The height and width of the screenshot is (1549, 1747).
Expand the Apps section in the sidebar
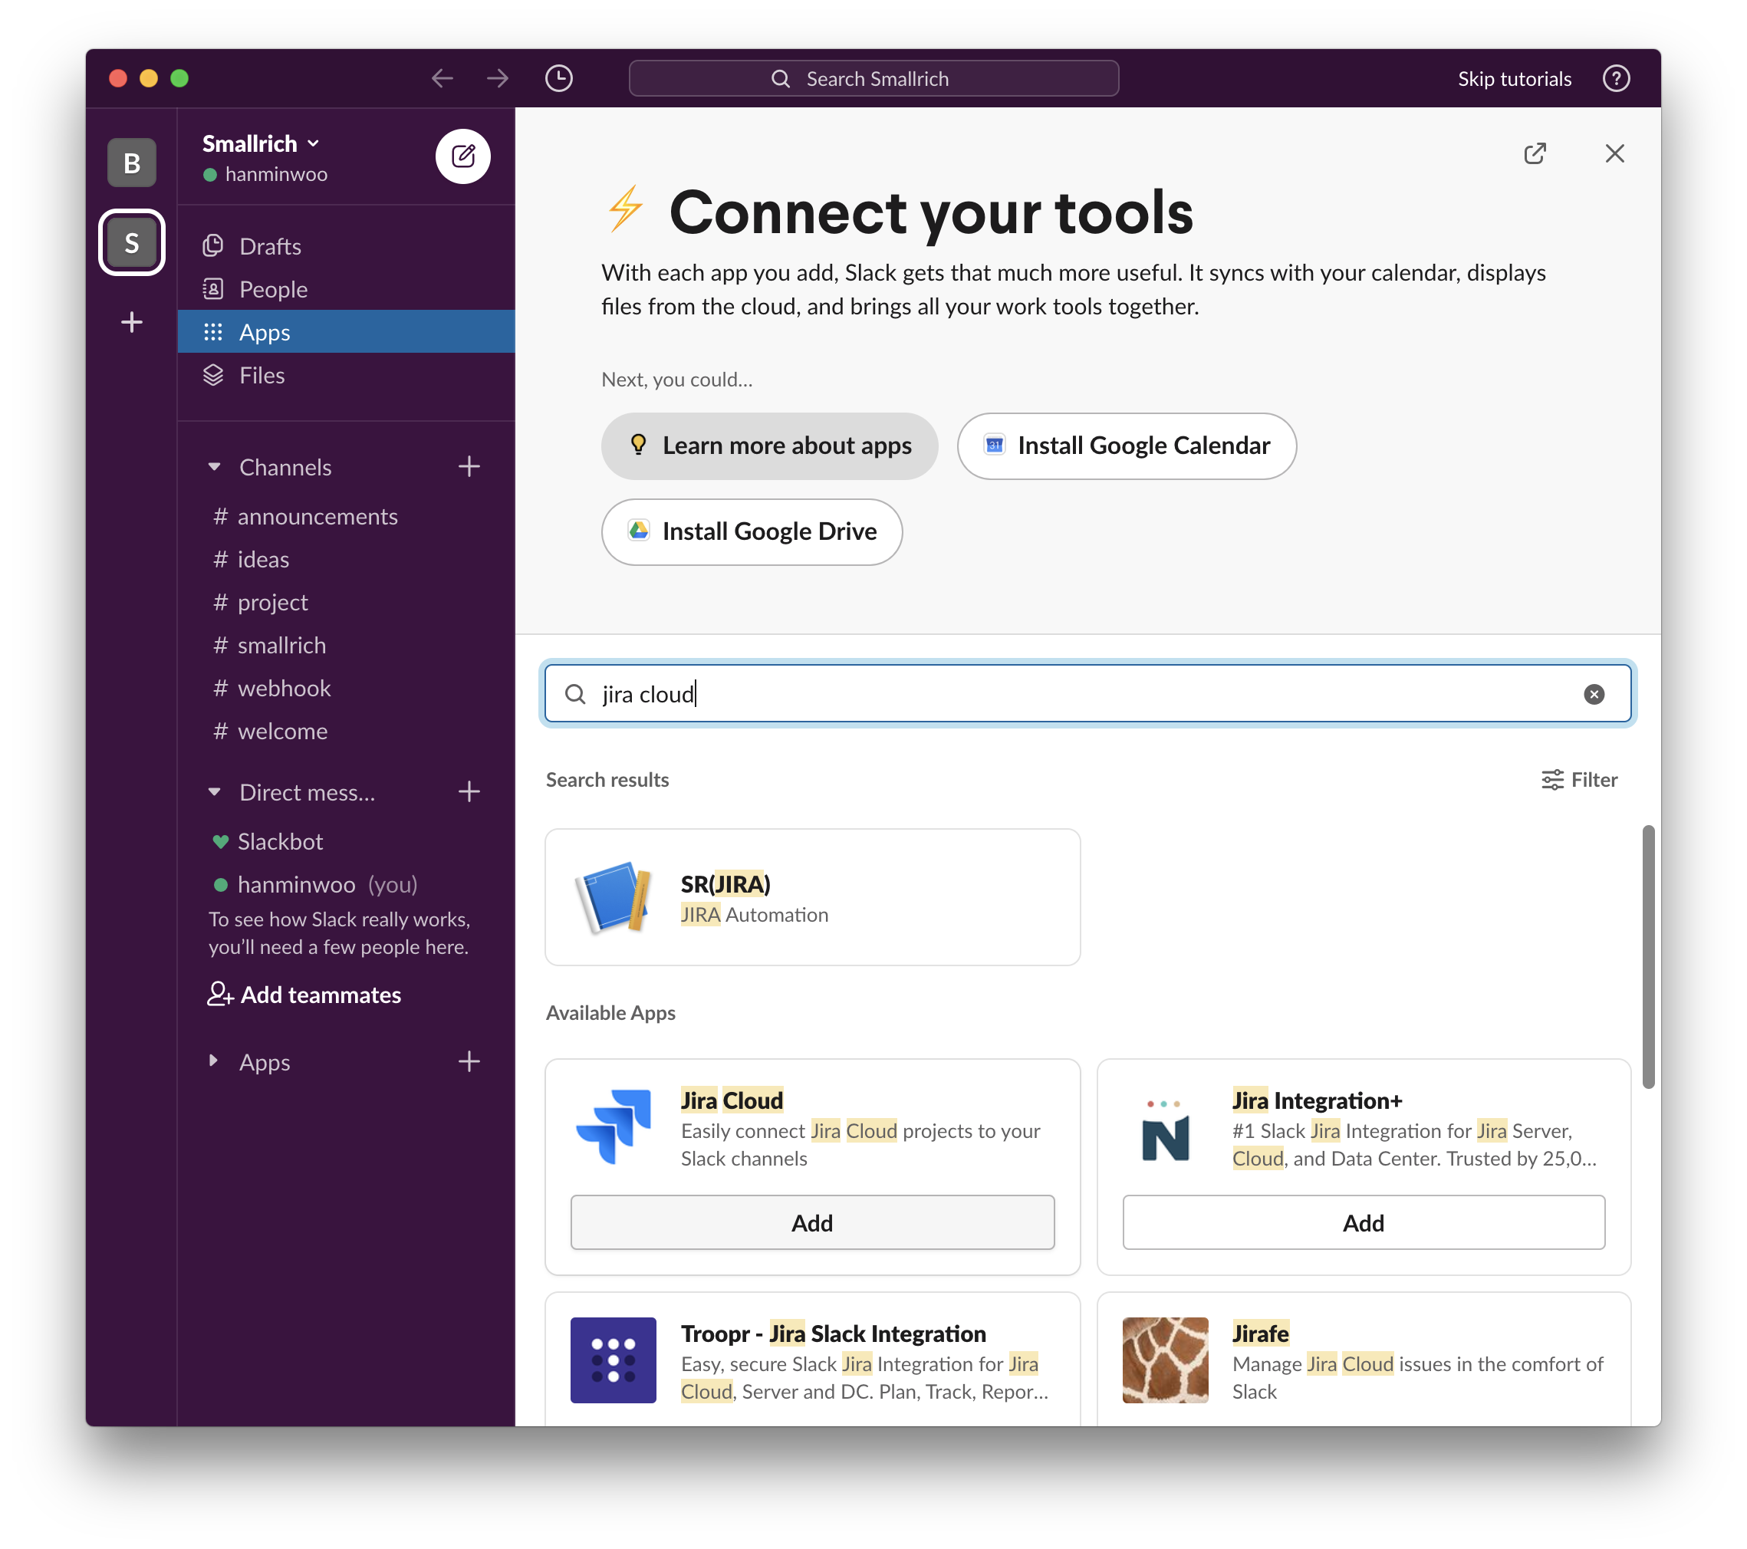coord(215,1061)
